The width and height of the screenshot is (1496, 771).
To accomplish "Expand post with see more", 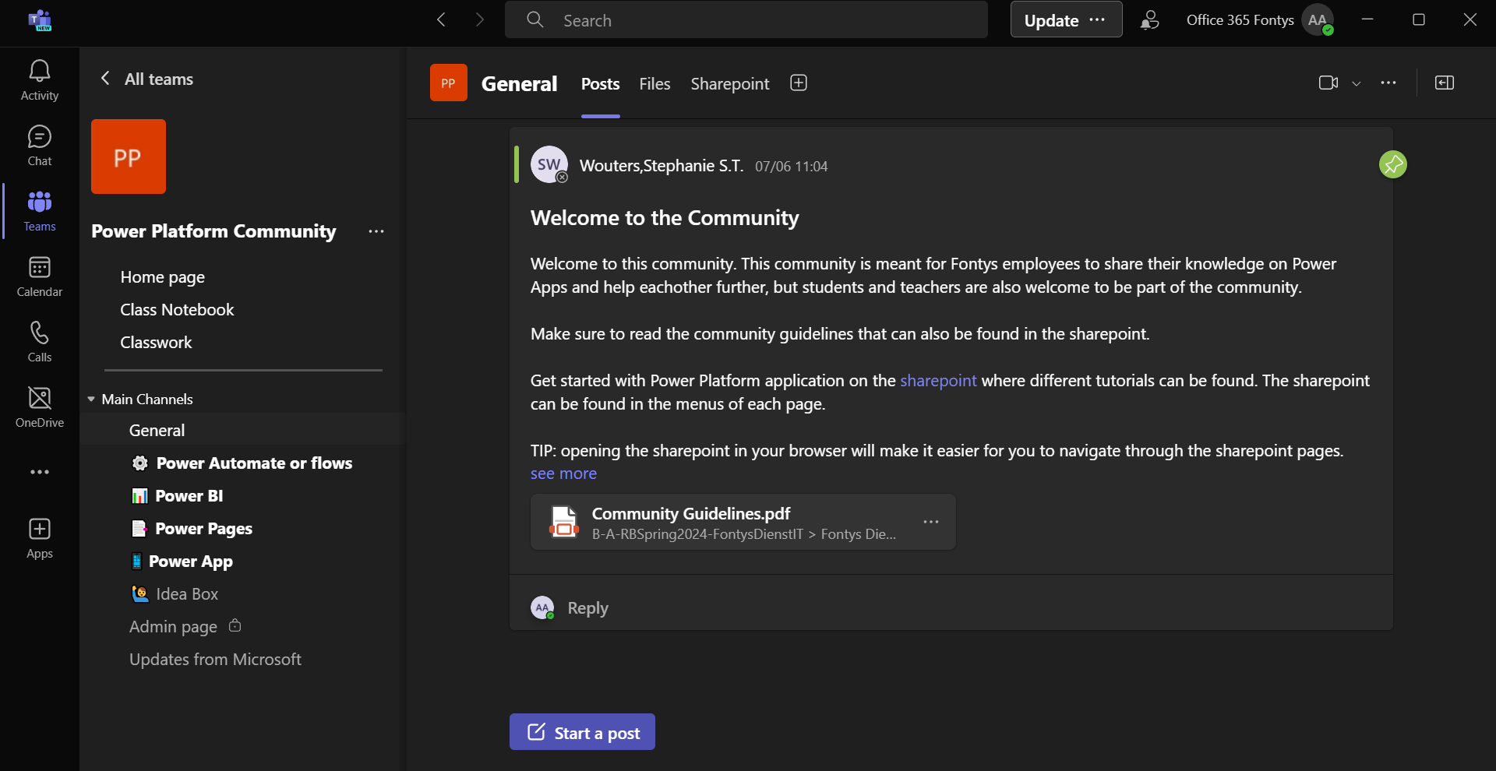I will pyautogui.click(x=563, y=474).
